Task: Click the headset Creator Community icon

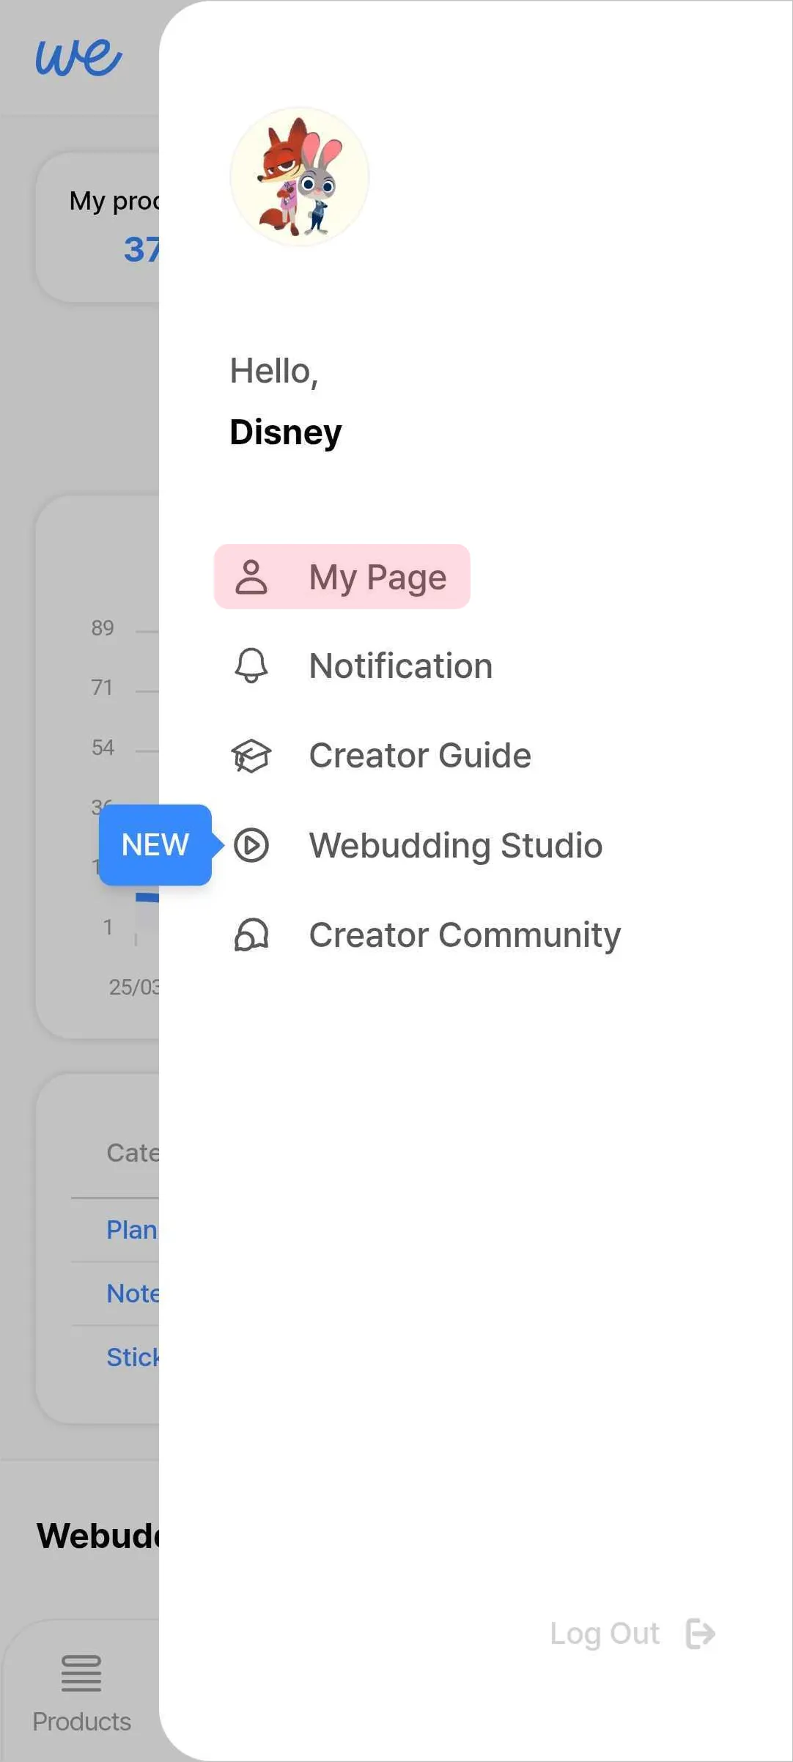Action: coord(251,935)
